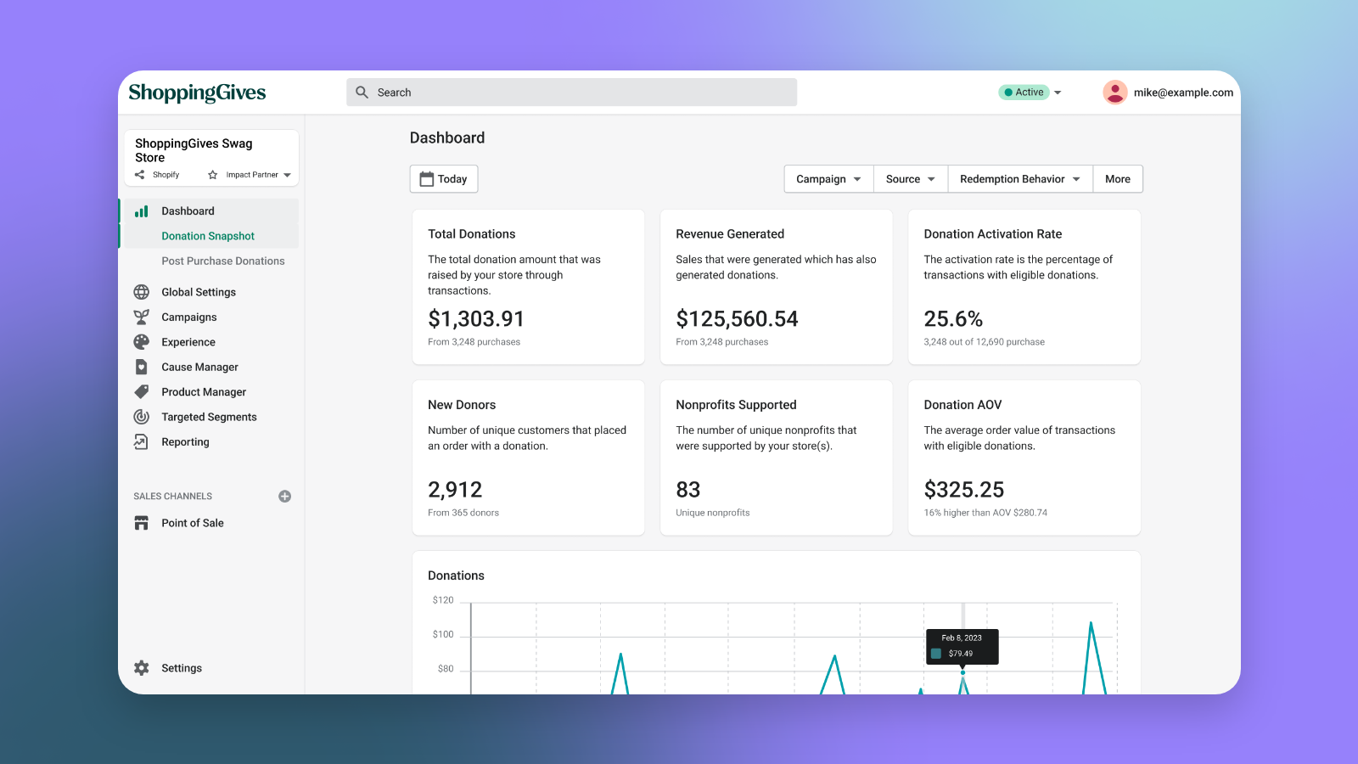Open the Source filter dropdown

tap(909, 178)
